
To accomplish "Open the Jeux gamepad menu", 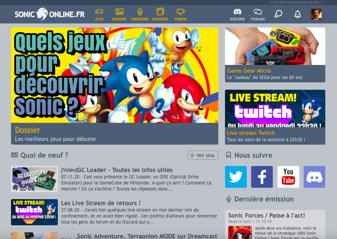I will click(99, 14).
